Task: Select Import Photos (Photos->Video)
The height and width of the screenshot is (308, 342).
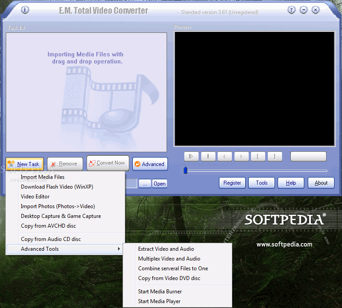Action: [x=65, y=206]
